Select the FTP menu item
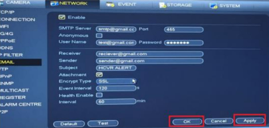 pyautogui.click(x=4, y=69)
